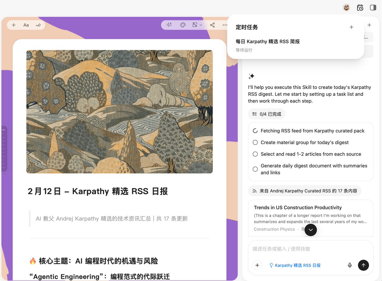Activate the microphone icon in chat input
Image resolution: width=382 pixels, height=281 pixels.
tap(350, 265)
